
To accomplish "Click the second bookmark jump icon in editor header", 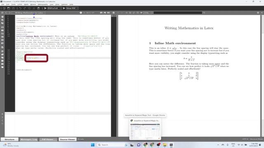I will (x=105, y=13).
